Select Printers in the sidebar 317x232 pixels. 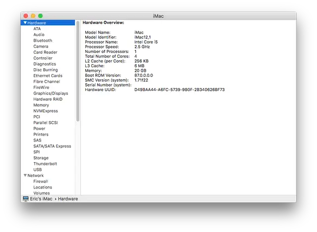pyautogui.click(x=41, y=134)
